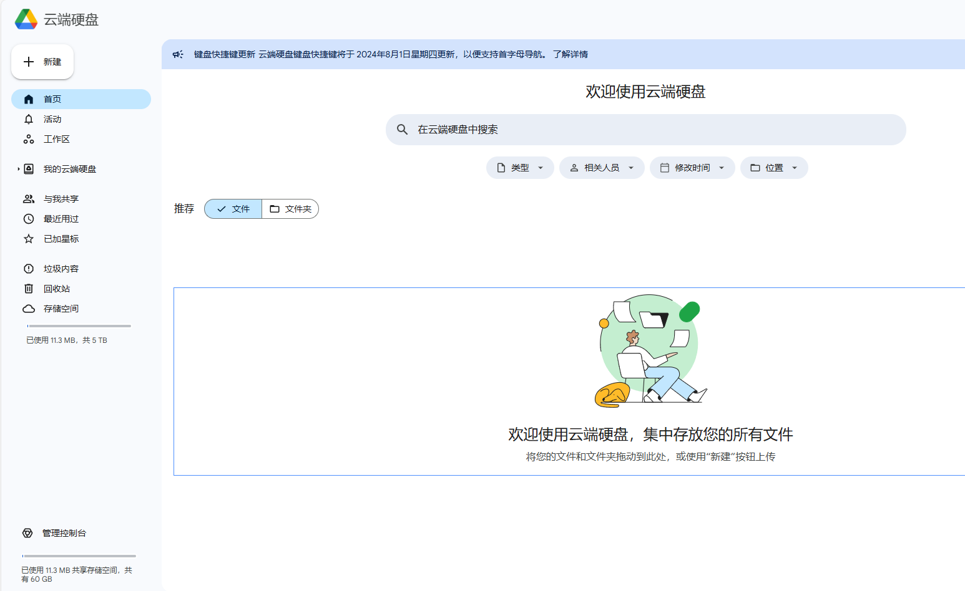Click the 新建 button label
This screenshot has height=591, width=965.
coord(52,62)
